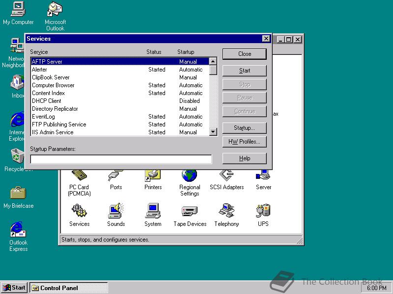Select the AFTP Server row
The image size is (393, 294).
coord(120,62)
